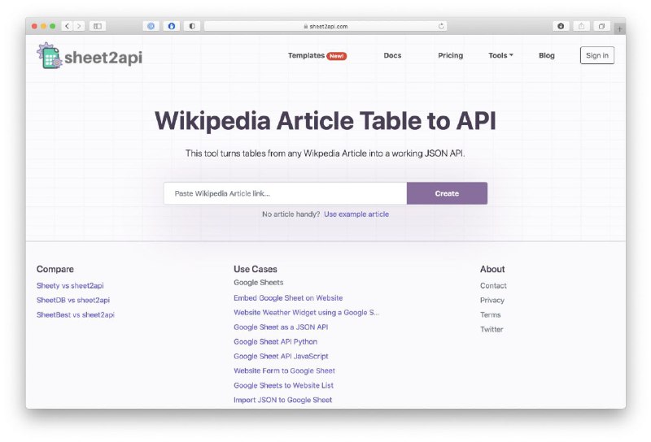651x442 pixels.
Task: Open Embed Google Sheet on Website link
Action: [x=288, y=298]
